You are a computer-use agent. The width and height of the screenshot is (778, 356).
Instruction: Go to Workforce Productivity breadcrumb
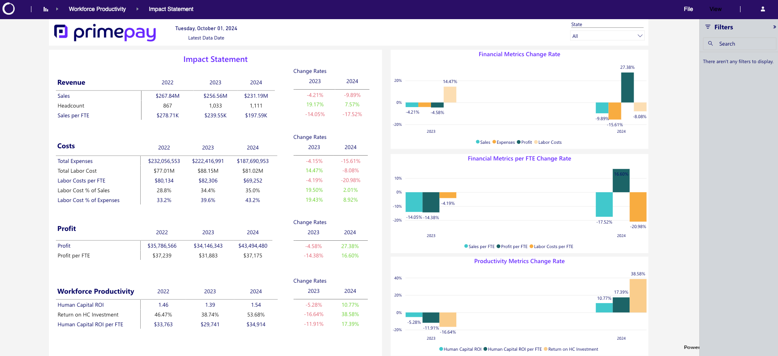point(97,9)
